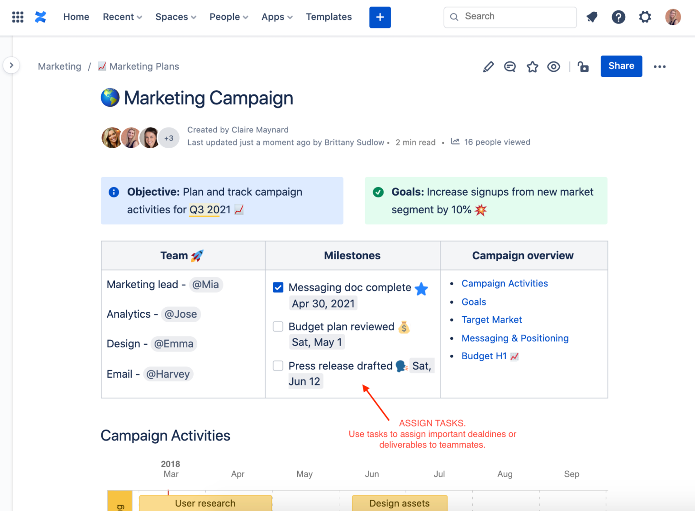Mark Press release drafted as complete
The width and height of the screenshot is (695, 511).
click(x=278, y=366)
